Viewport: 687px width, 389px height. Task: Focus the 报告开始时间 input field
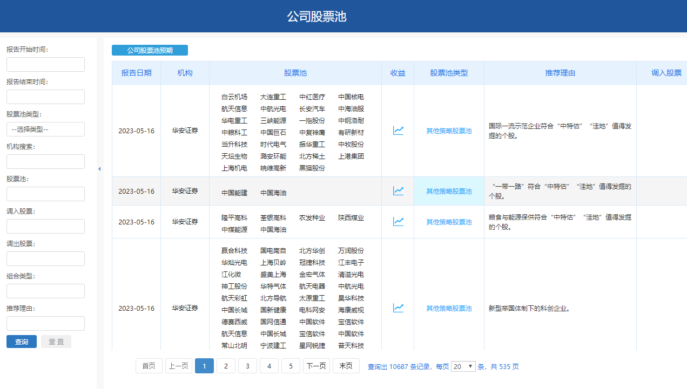(45, 64)
